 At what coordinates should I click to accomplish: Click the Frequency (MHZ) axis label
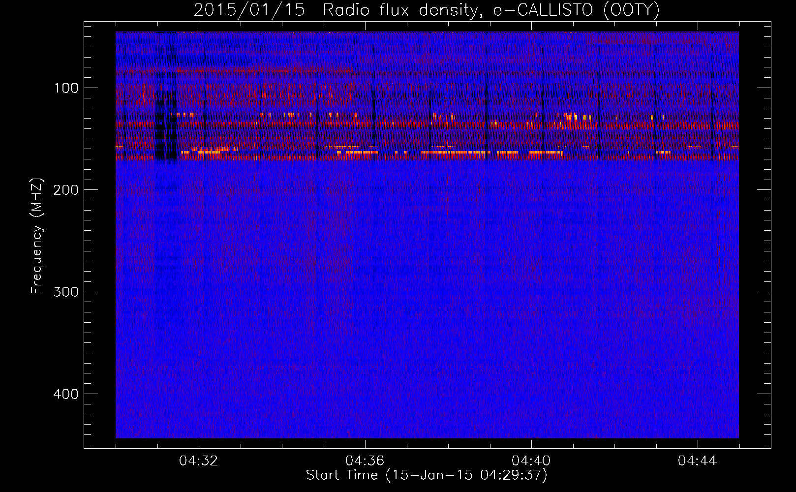pos(37,236)
